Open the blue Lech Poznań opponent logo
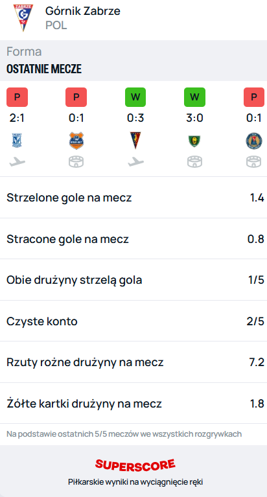This screenshot has height=497, width=267. coord(17,141)
